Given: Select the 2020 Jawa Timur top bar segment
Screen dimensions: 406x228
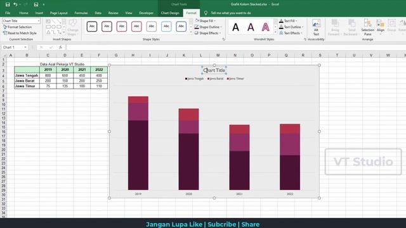Looking at the screenshot, I should pyautogui.click(x=189, y=114).
